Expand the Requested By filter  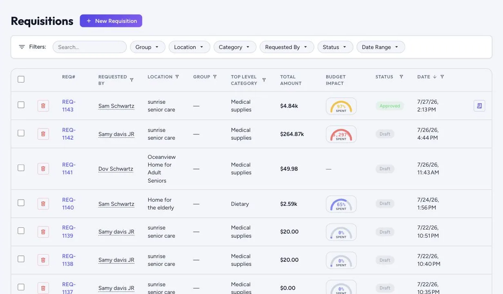coord(287,47)
